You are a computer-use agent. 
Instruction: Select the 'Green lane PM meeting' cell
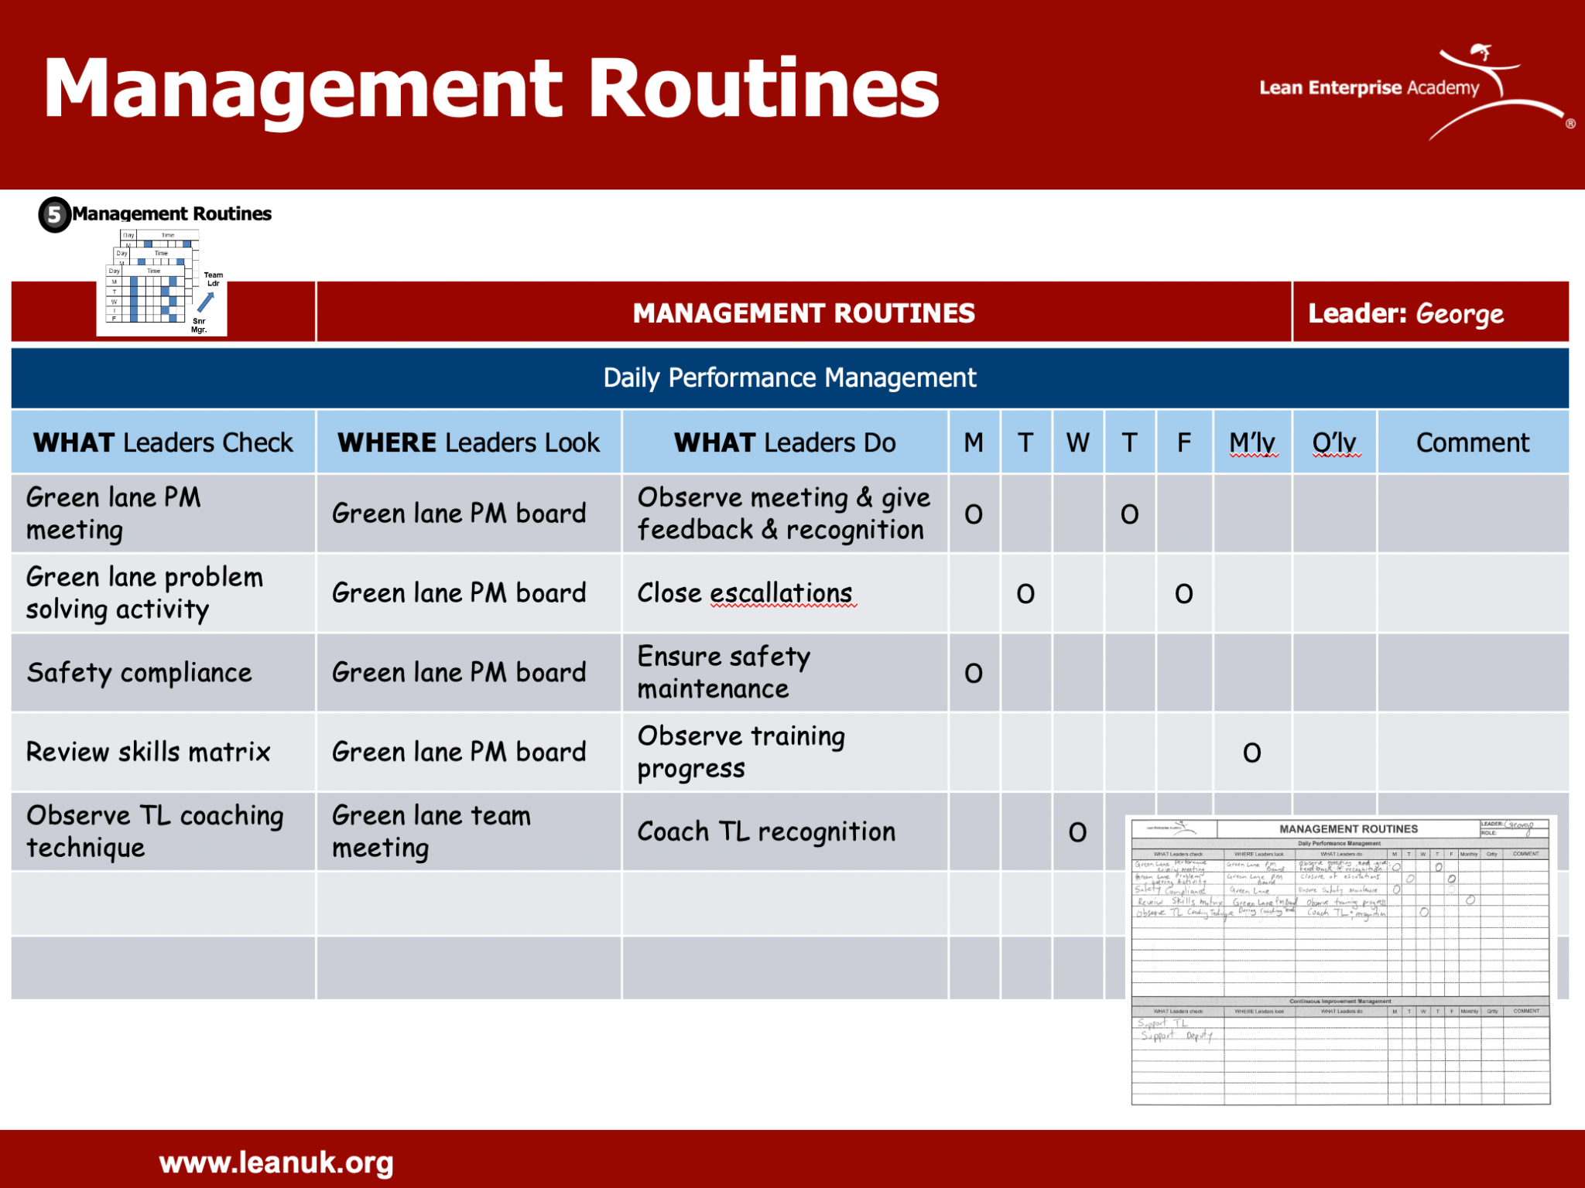click(163, 514)
